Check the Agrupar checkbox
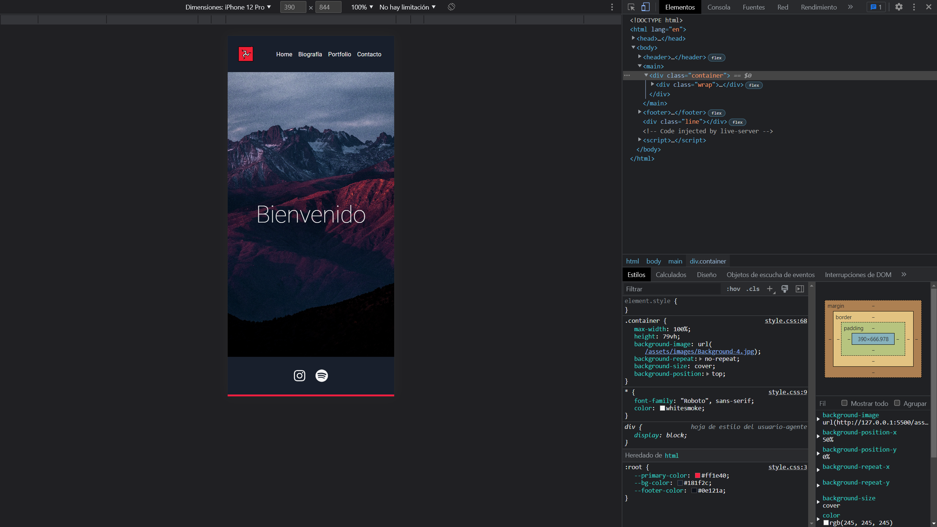Screen dimensions: 937x527 pos(897,403)
